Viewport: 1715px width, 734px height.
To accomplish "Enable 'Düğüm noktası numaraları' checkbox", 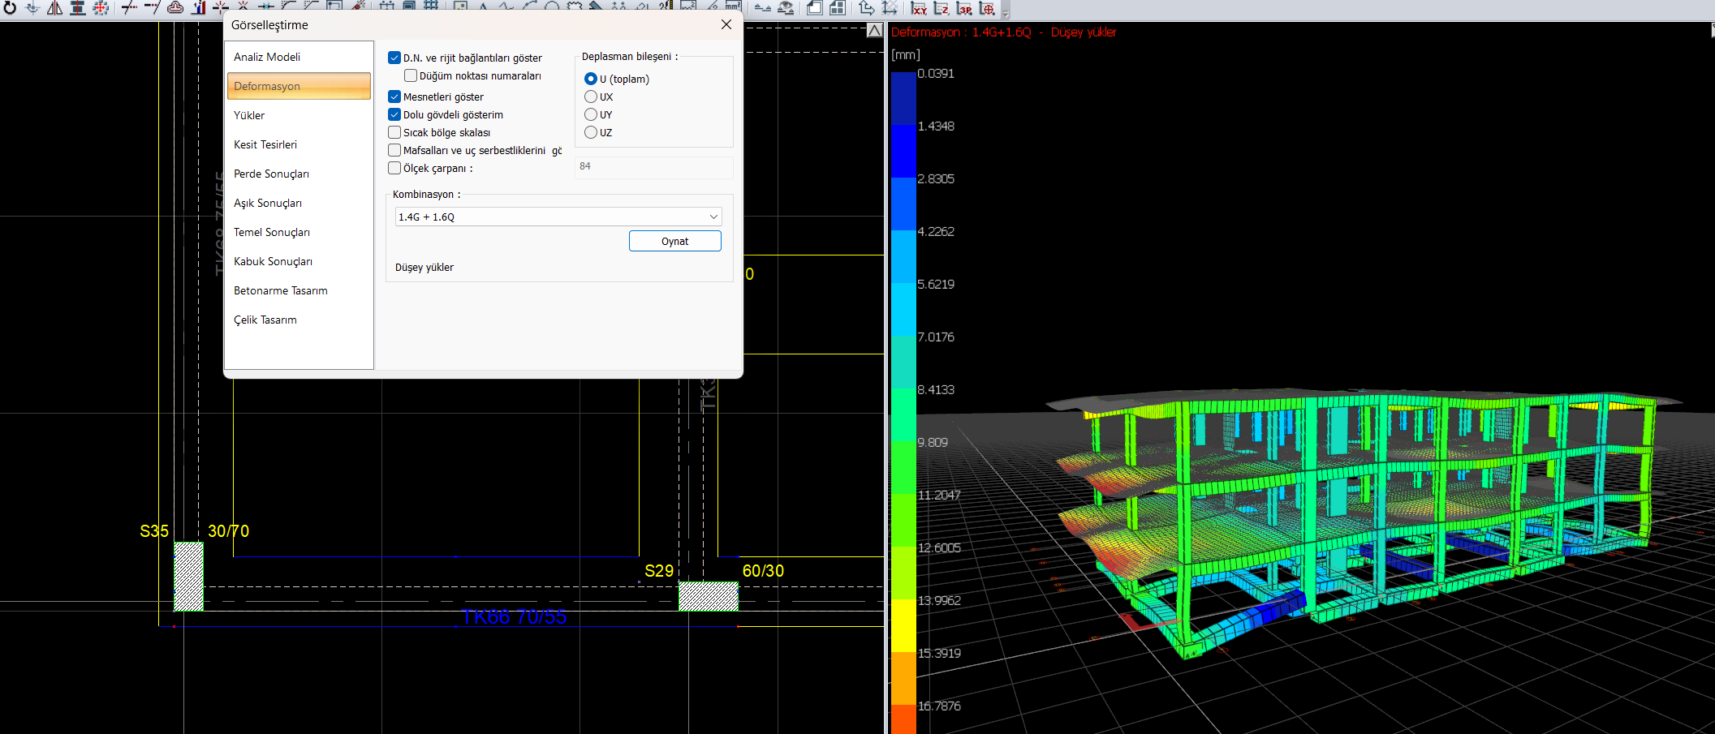I will 411,75.
